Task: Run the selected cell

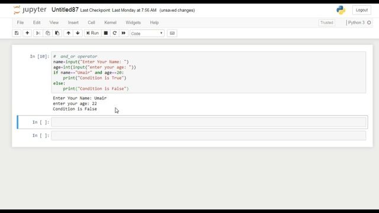Action: click(92, 33)
